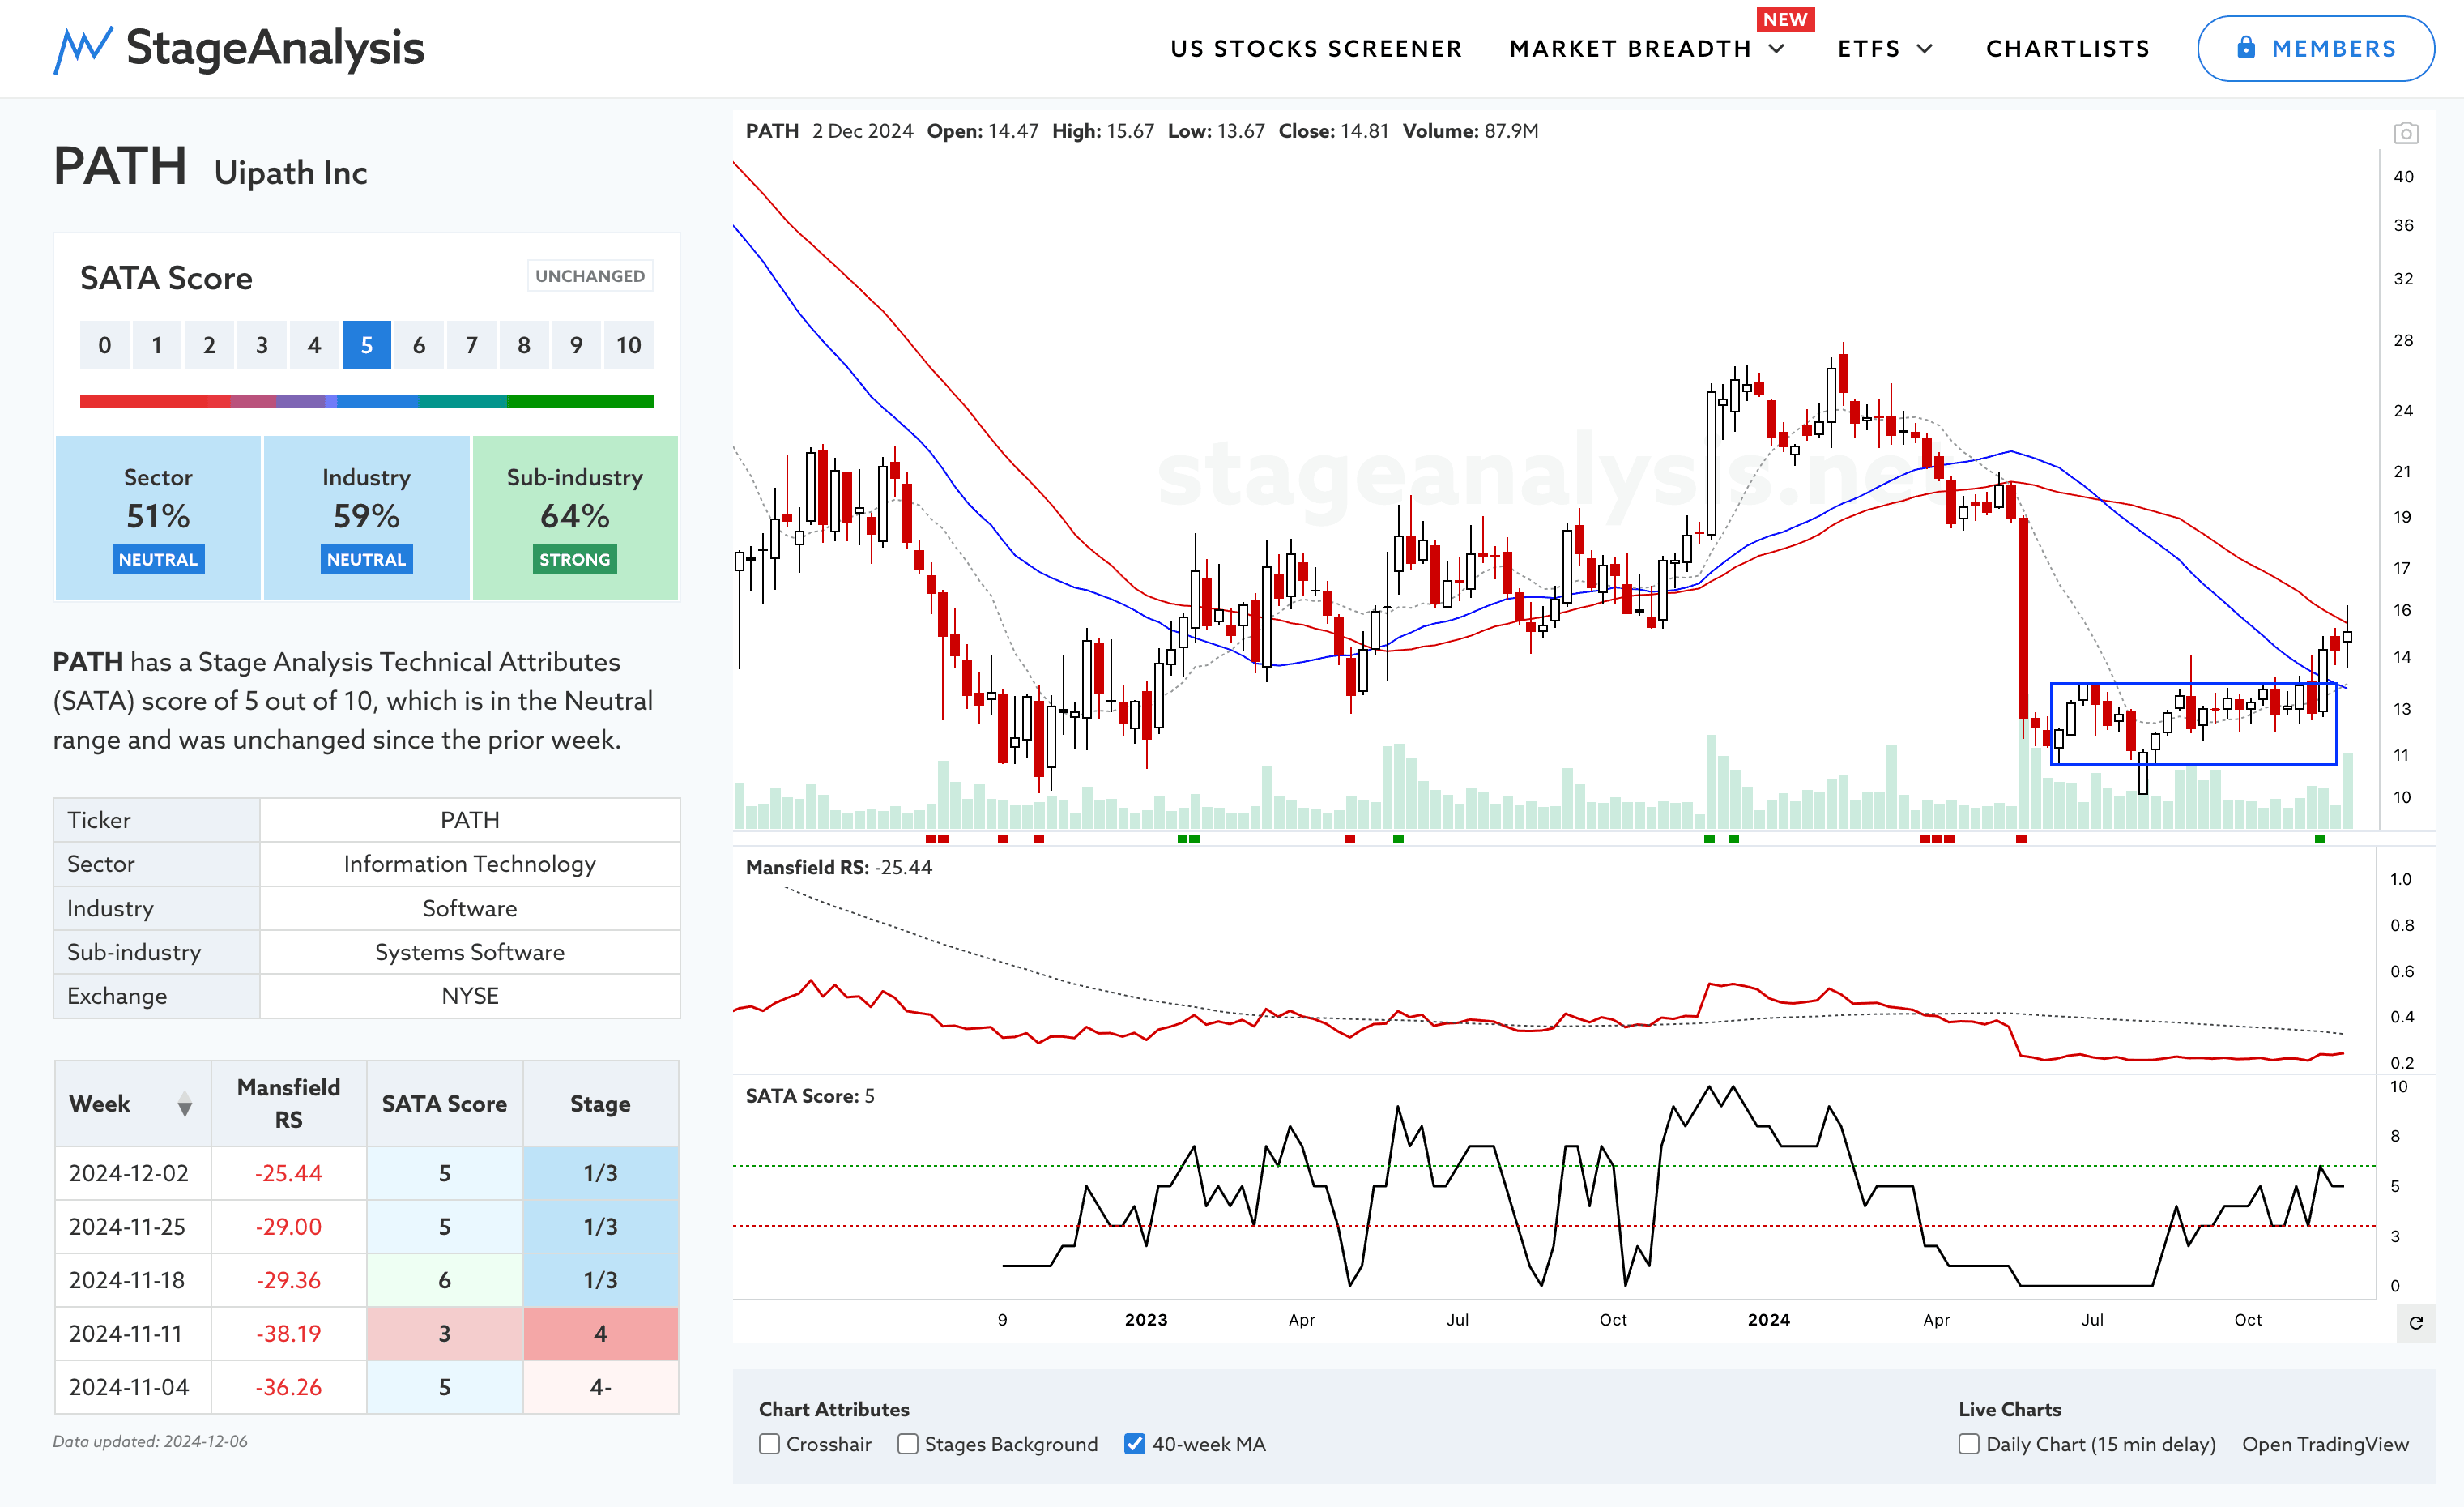The image size is (2464, 1507).
Task: Uncheck the 40-week MA checkbox
Action: pos(1134,1444)
